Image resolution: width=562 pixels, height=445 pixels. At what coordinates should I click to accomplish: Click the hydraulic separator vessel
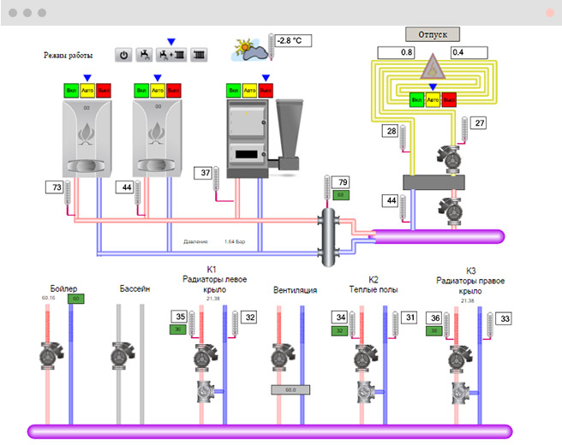(x=328, y=236)
